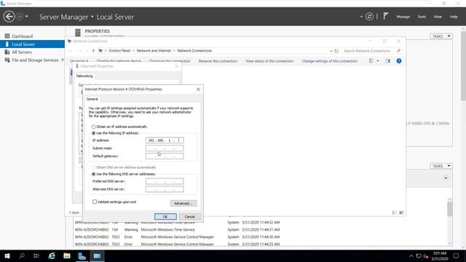Open the Help menu
466x262 pixels.
[454, 17]
